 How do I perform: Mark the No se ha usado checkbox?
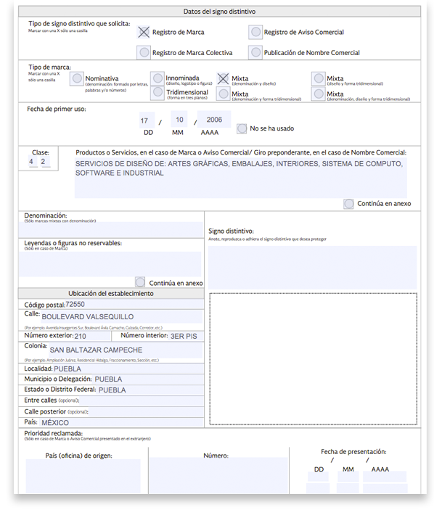tap(242, 128)
